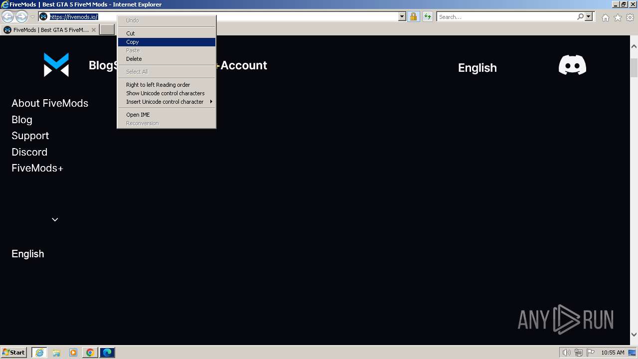Image resolution: width=638 pixels, height=359 pixels.
Task: Select the FiveMods browser tab
Action: point(49,30)
